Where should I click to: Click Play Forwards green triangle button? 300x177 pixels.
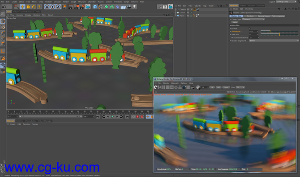(112, 117)
